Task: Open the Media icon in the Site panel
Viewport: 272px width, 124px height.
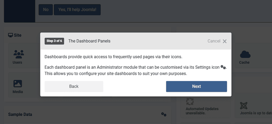Action: (18, 84)
